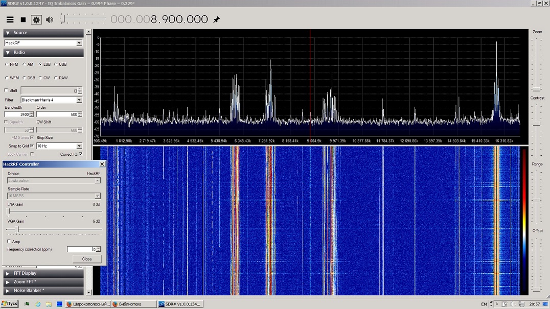Open the Windows Пуск start button
Image resolution: width=550 pixels, height=309 pixels.
(10, 304)
